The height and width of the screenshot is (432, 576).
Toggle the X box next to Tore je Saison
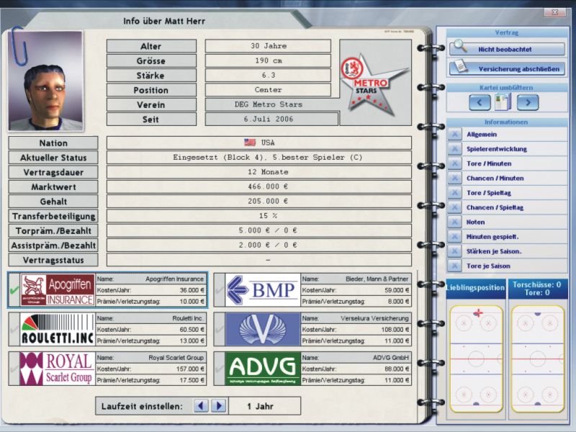(455, 266)
